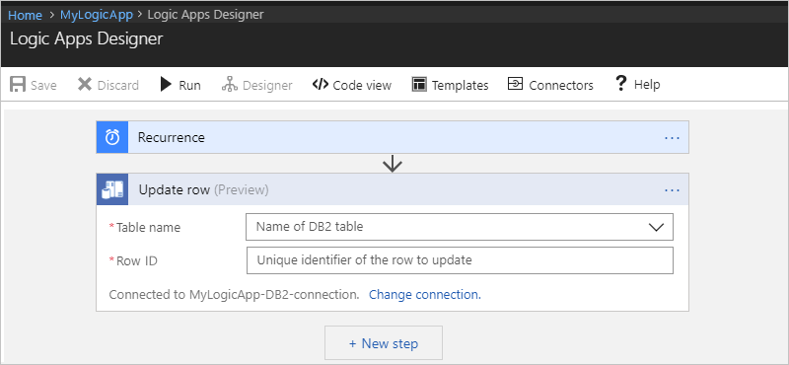Open the Recurrence step ellipsis menu
789x365 pixels.
click(x=672, y=137)
